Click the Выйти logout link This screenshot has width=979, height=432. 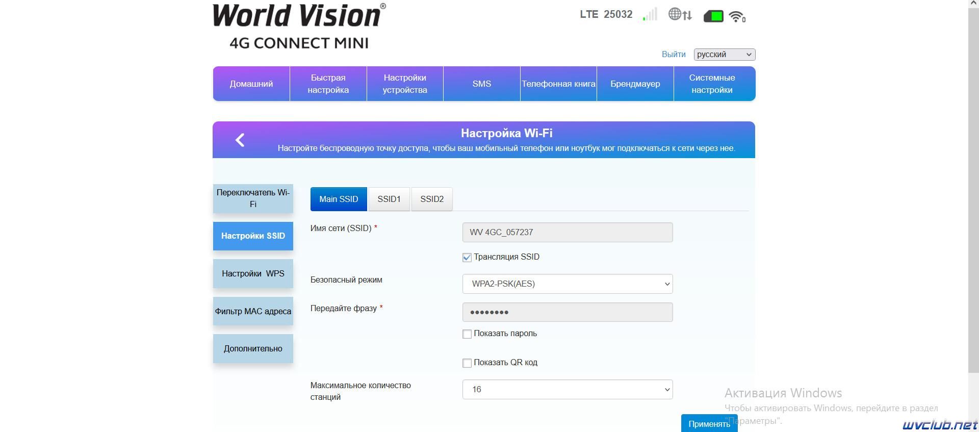coord(674,55)
